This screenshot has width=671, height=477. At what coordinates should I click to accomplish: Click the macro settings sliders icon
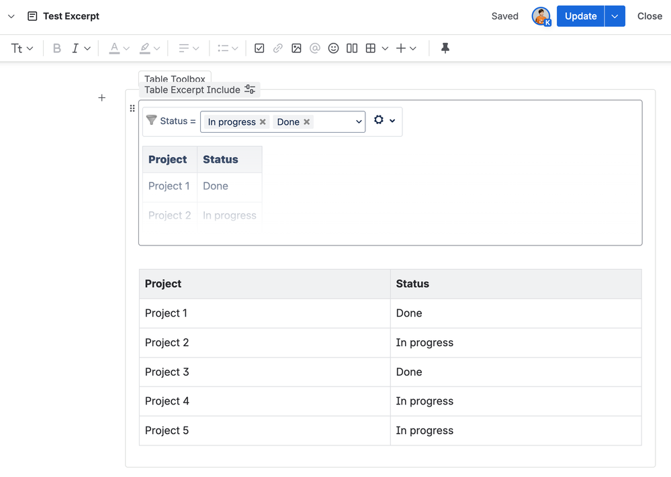pyautogui.click(x=250, y=89)
